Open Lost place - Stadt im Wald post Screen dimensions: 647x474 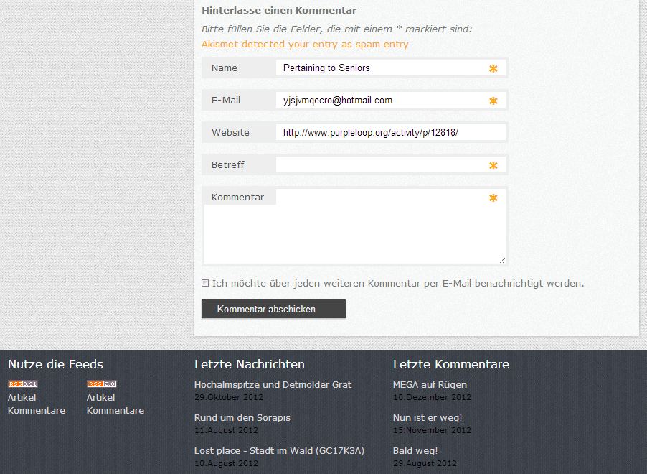tap(279, 451)
